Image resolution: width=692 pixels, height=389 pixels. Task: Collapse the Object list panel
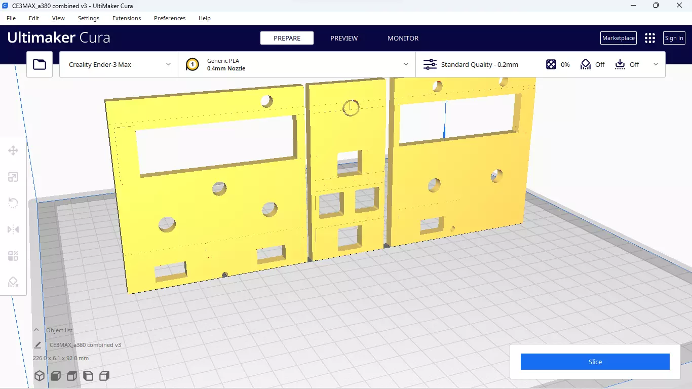[36, 330]
